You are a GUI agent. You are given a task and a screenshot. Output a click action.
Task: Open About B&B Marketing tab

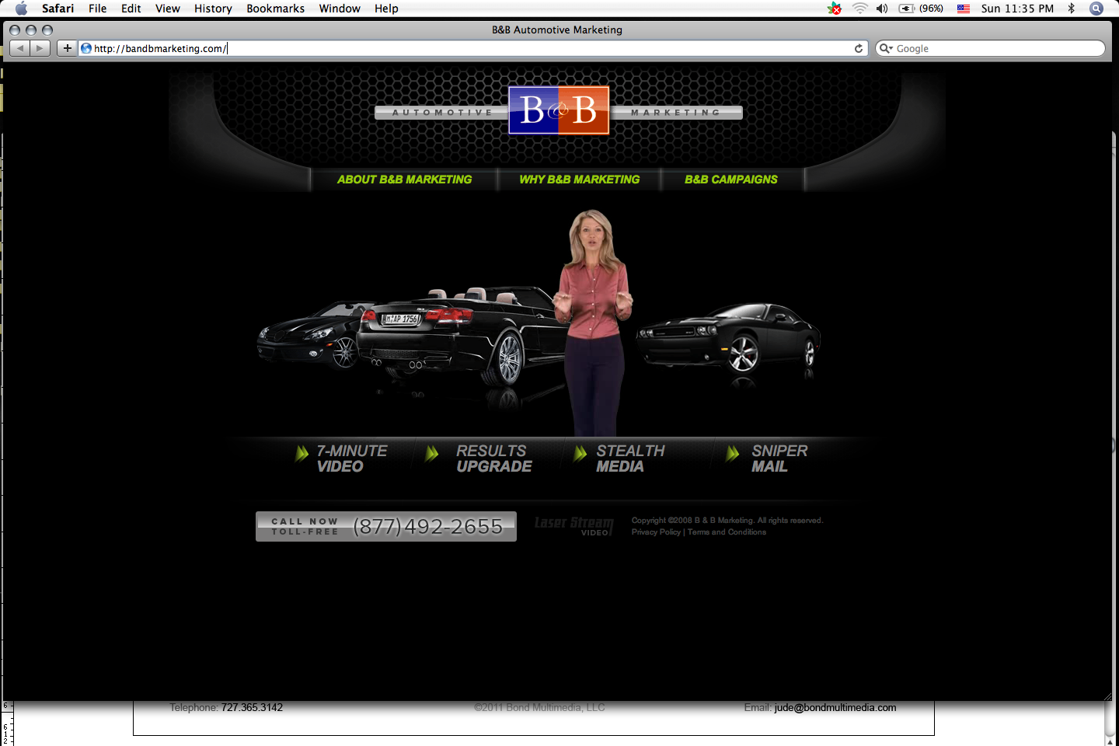[404, 180]
